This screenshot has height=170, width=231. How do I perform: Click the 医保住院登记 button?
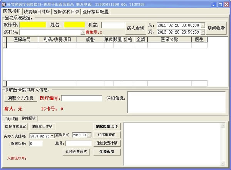16,126
